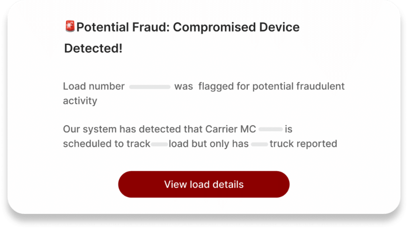The height and width of the screenshot is (229, 408).
Task: Click the red siren alert icon
Action: click(70, 26)
